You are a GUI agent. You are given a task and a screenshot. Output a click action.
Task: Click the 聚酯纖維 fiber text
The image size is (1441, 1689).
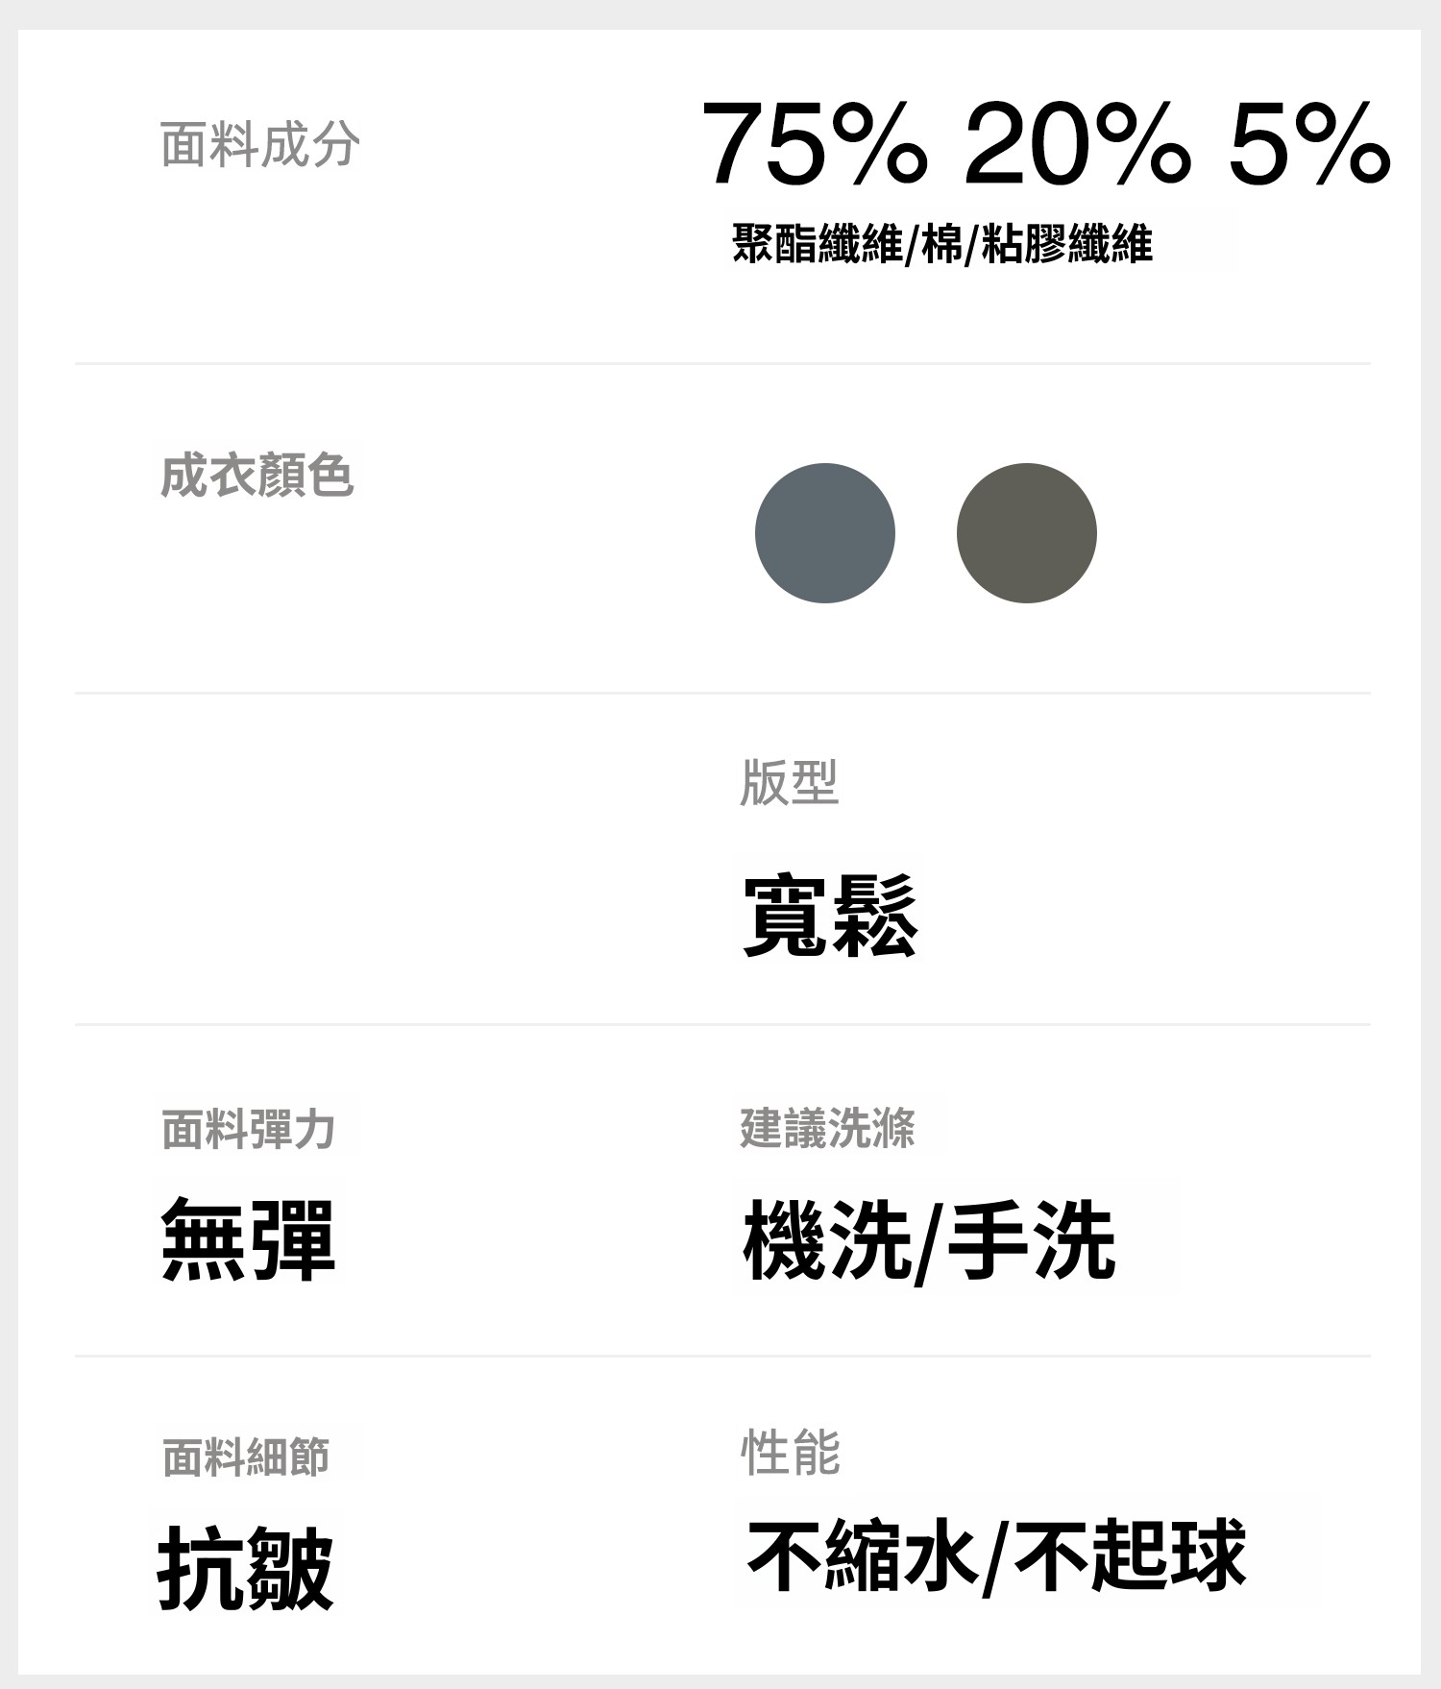[817, 243]
